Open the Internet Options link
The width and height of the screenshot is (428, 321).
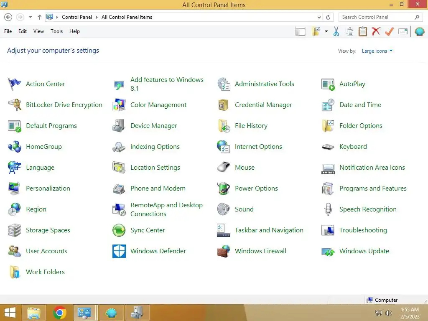[x=258, y=147]
